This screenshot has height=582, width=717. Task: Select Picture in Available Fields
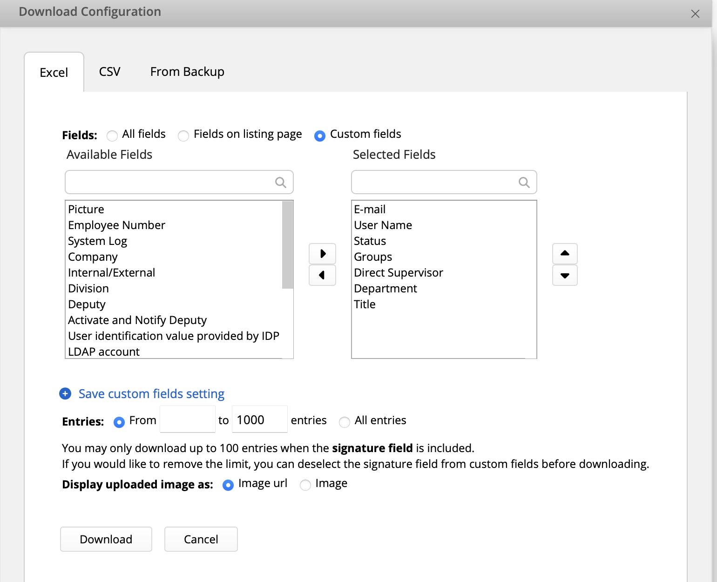(175, 209)
